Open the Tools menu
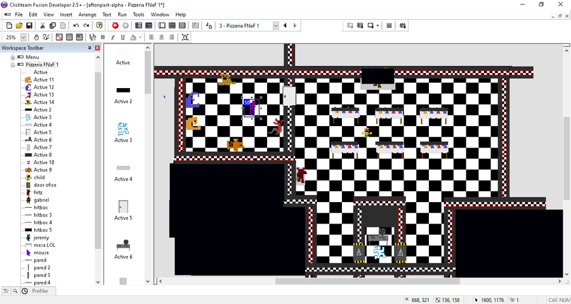 (138, 15)
